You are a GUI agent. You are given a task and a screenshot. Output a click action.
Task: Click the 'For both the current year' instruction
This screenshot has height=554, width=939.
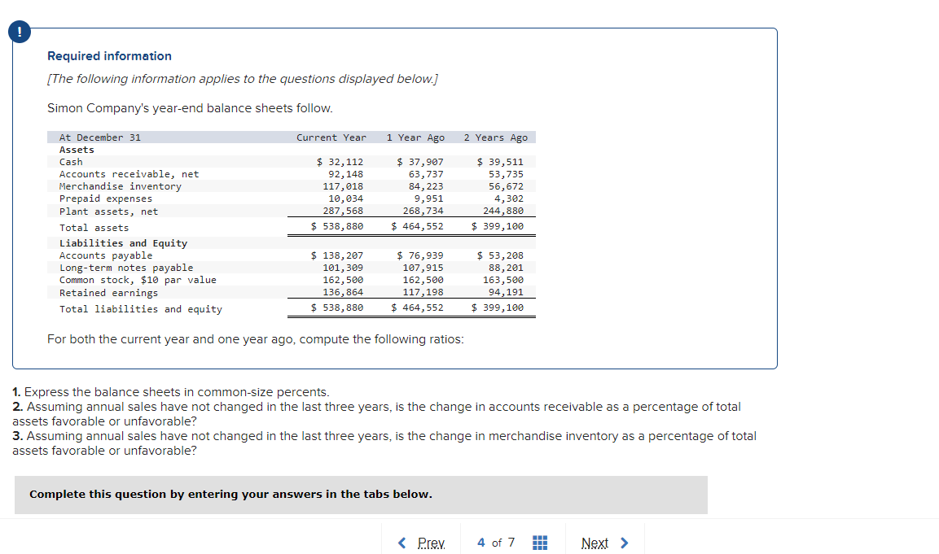tap(256, 339)
